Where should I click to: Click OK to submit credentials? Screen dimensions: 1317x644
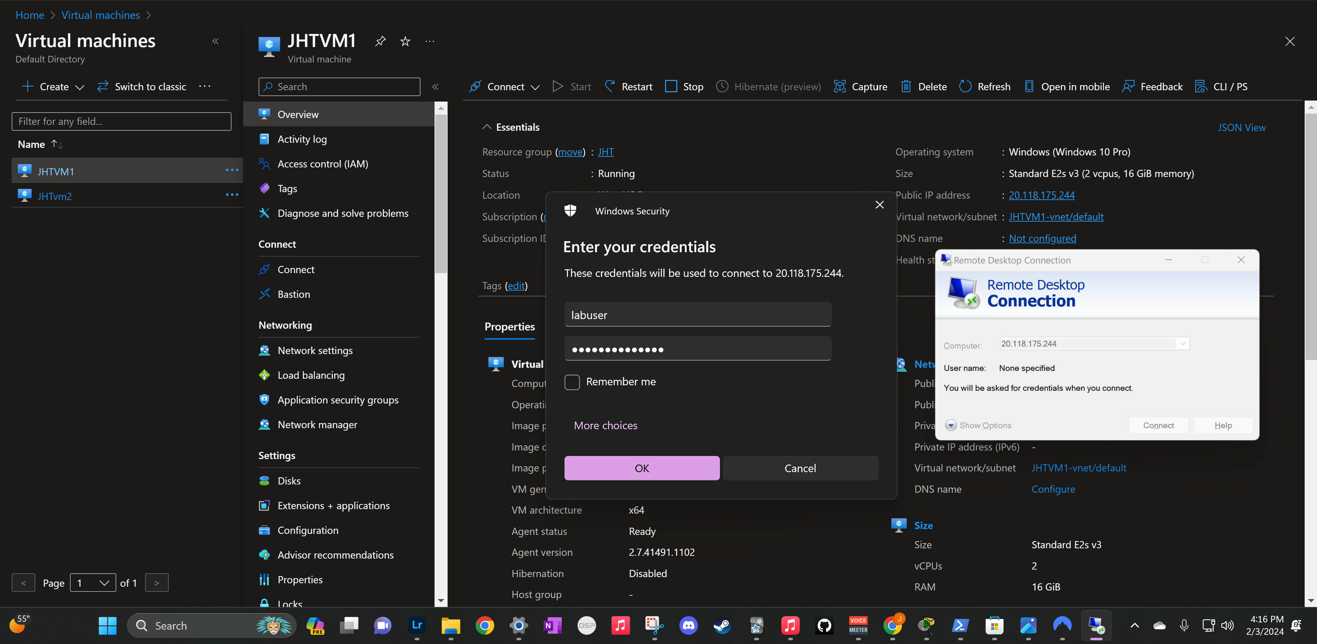click(x=642, y=468)
